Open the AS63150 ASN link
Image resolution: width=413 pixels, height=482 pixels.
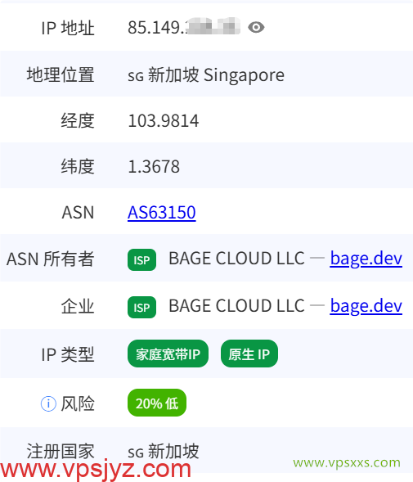pyautogui.click(x=162, y=213)
